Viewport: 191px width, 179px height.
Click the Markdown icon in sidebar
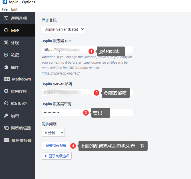pos(7,79)
